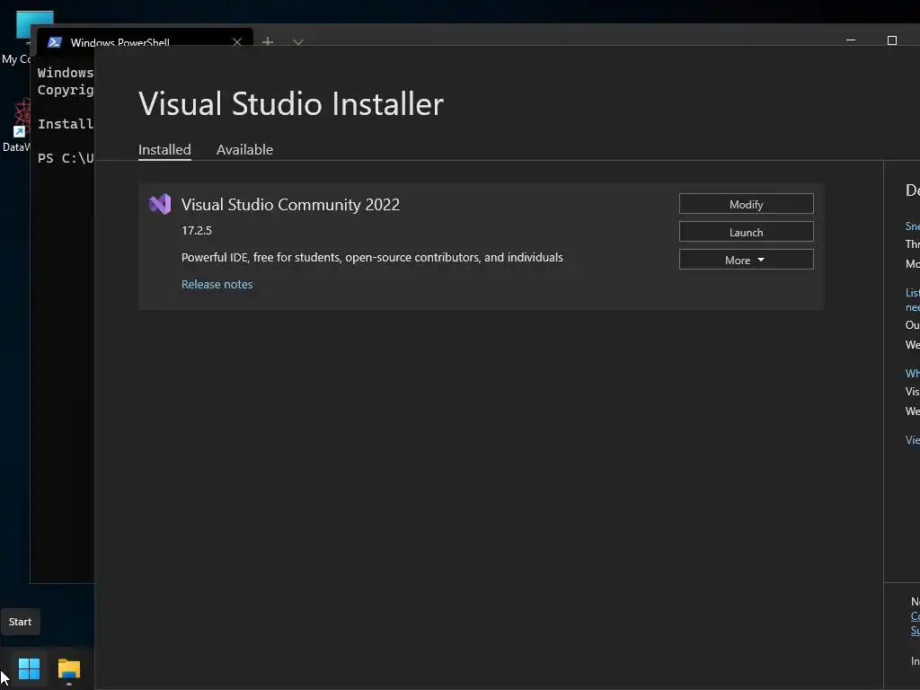Viewport: 920px width, 690px height.
Task: Maximize the PowerShell terminal window
Action: pos(892,40)
